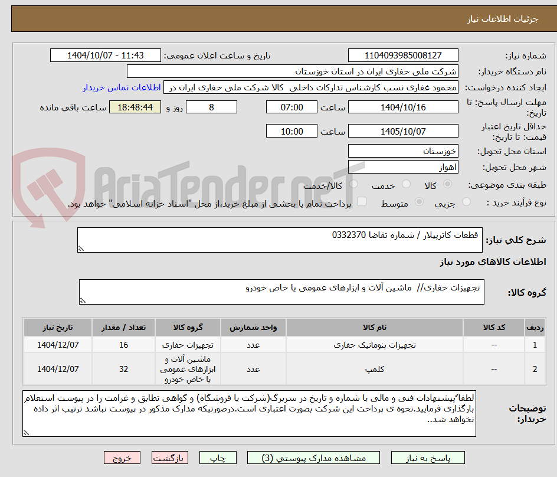The image size is (557, 477).
Task: Select the خدمت radio button
Action: pos(406,184)
